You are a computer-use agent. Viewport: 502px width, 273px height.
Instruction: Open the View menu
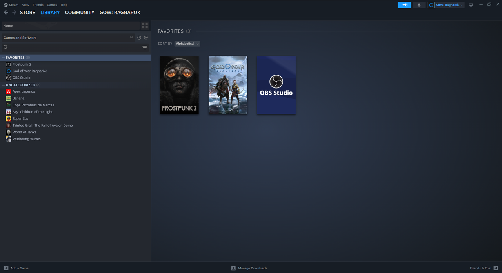click(x=25, y=5)
